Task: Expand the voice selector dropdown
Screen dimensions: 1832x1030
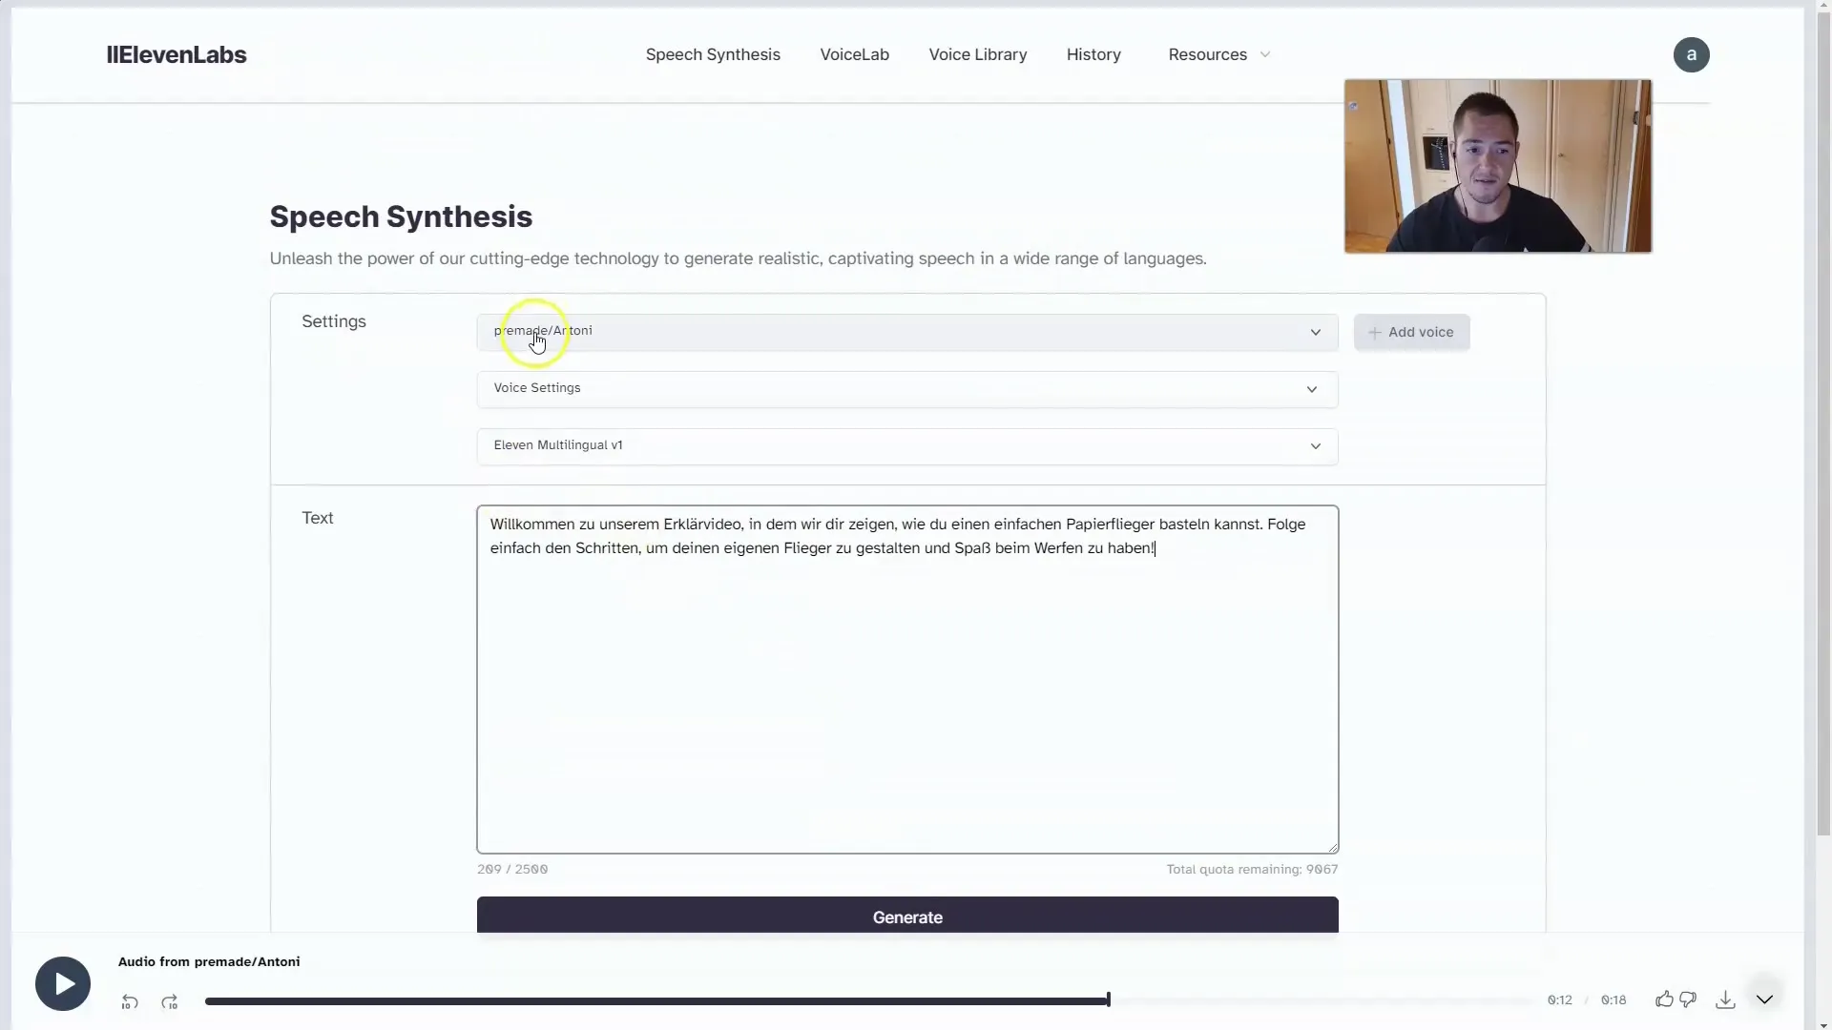Action: coord(1315,331)
